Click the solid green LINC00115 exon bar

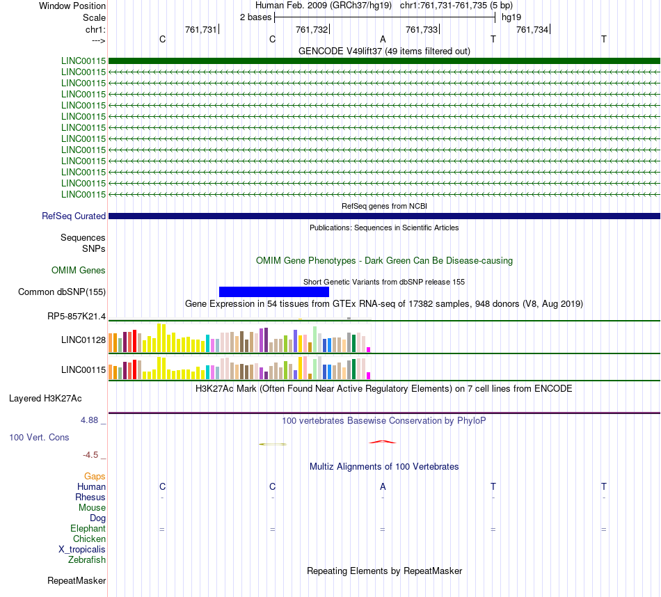pyautogui.click(x=384, y=61)
